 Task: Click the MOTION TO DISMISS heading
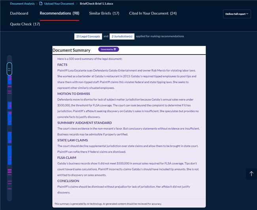[x=74, y=94]
